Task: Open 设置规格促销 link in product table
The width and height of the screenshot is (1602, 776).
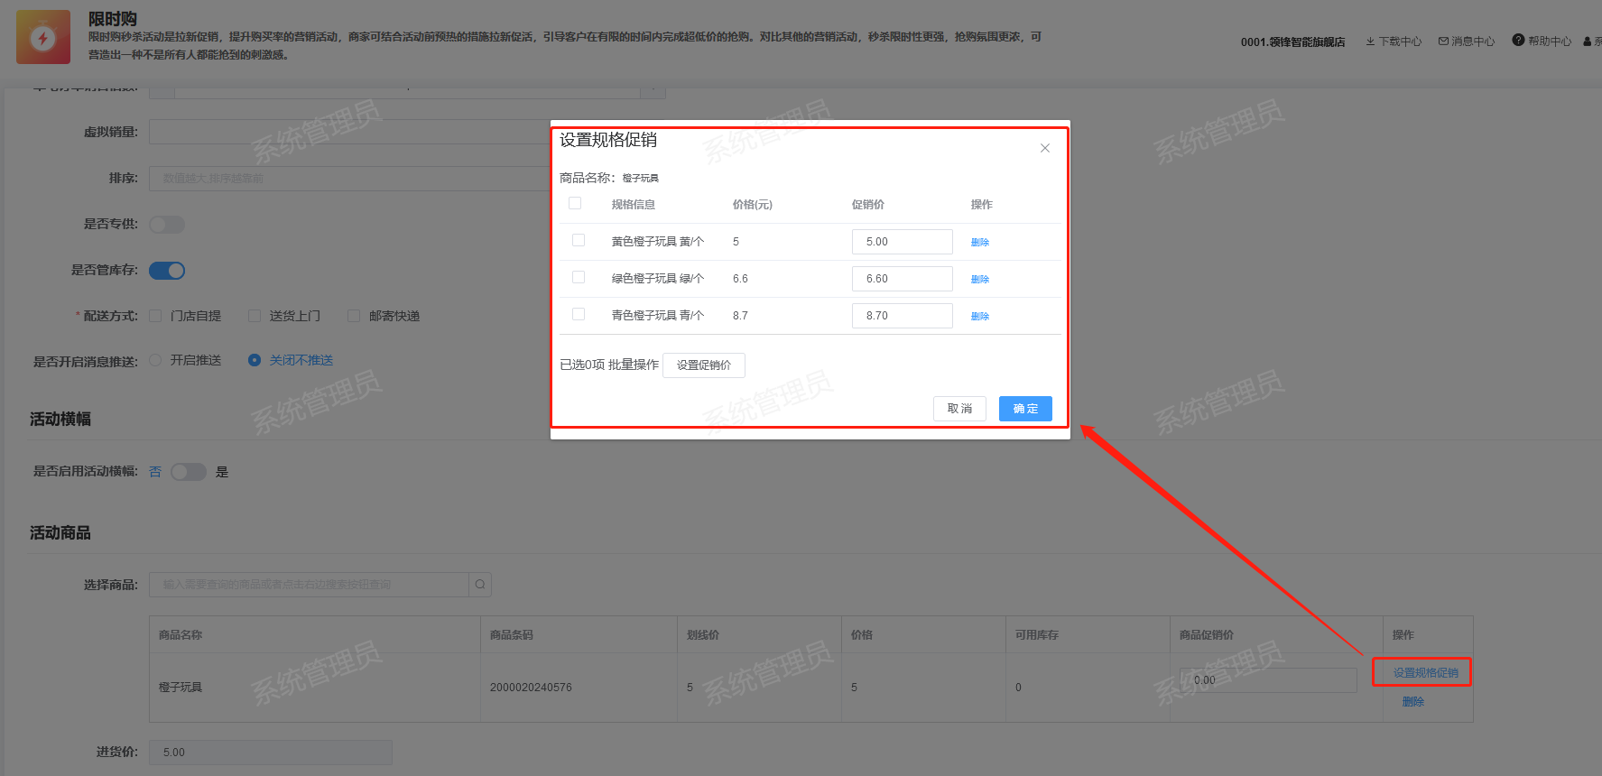Action: coord(1425,673)
